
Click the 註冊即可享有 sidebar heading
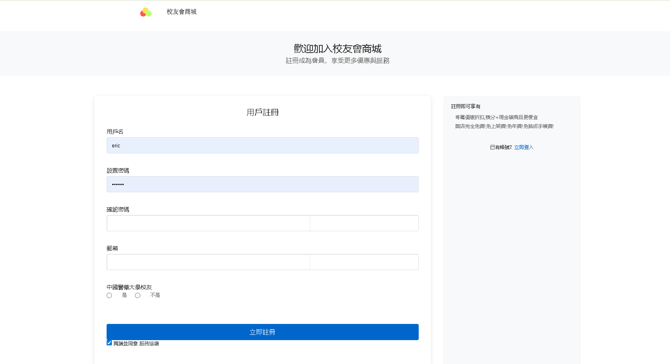[x=466, y=106]
